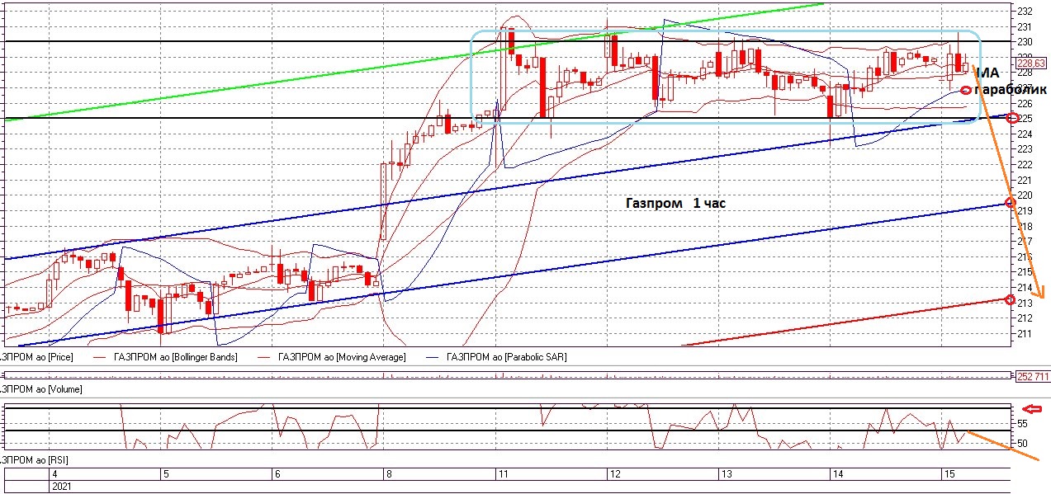Click the 223 price axis label
Viewport: 1051px width, 494px height.
[1025, 149]
